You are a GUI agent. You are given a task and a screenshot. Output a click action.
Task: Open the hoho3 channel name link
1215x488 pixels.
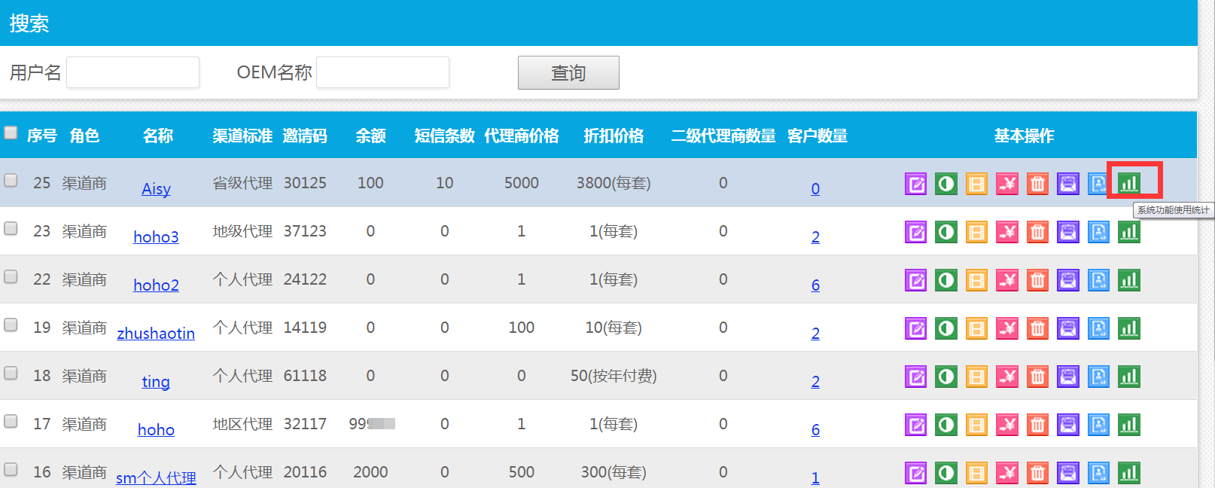[x=156, y=237]
